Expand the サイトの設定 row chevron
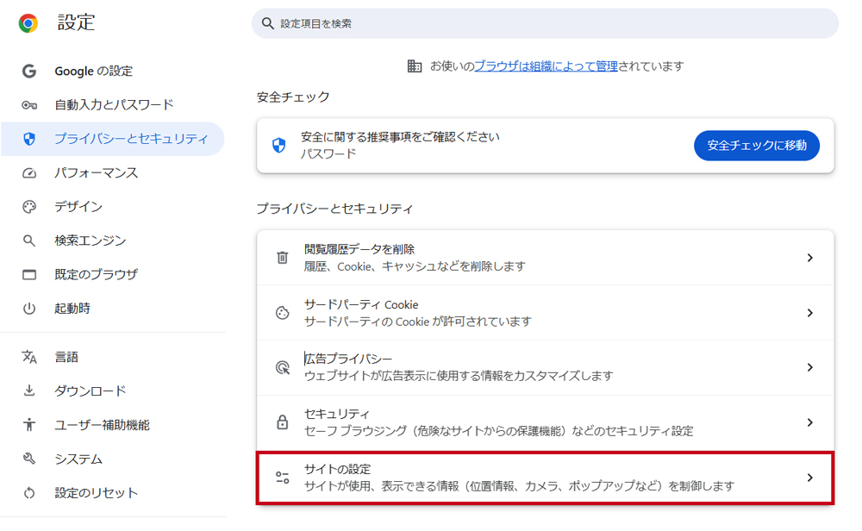Viewport: 862px width, 531px height. coord(809,478)
